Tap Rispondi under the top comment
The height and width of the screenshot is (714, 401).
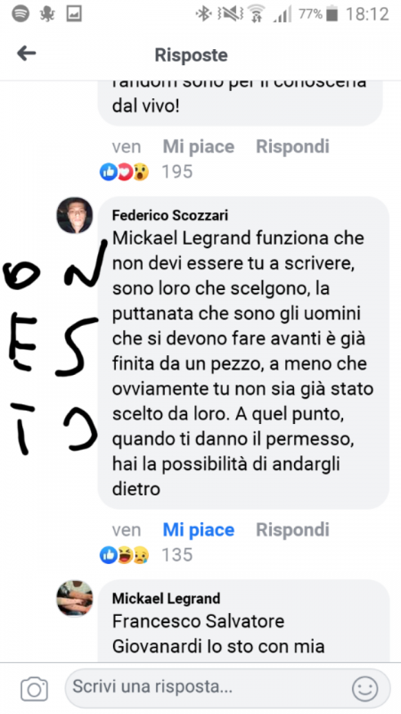point(292,146)
